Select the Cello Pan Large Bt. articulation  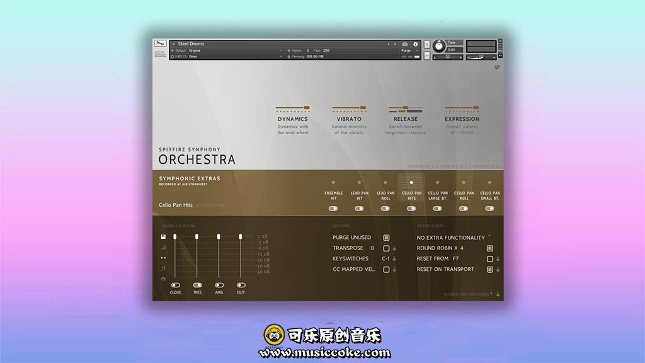tap(438, 189)
